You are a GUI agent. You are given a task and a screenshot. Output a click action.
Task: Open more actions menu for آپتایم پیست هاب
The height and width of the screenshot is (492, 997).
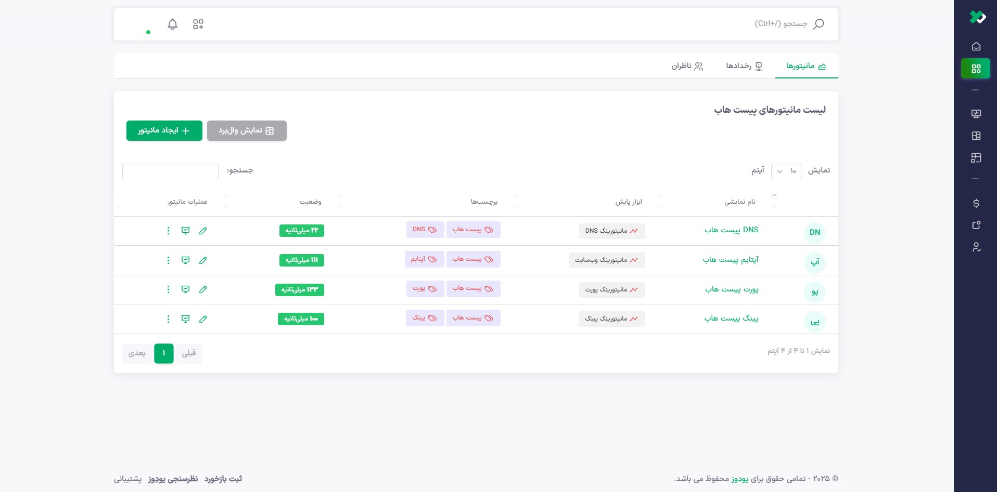(x=168, y=260)
